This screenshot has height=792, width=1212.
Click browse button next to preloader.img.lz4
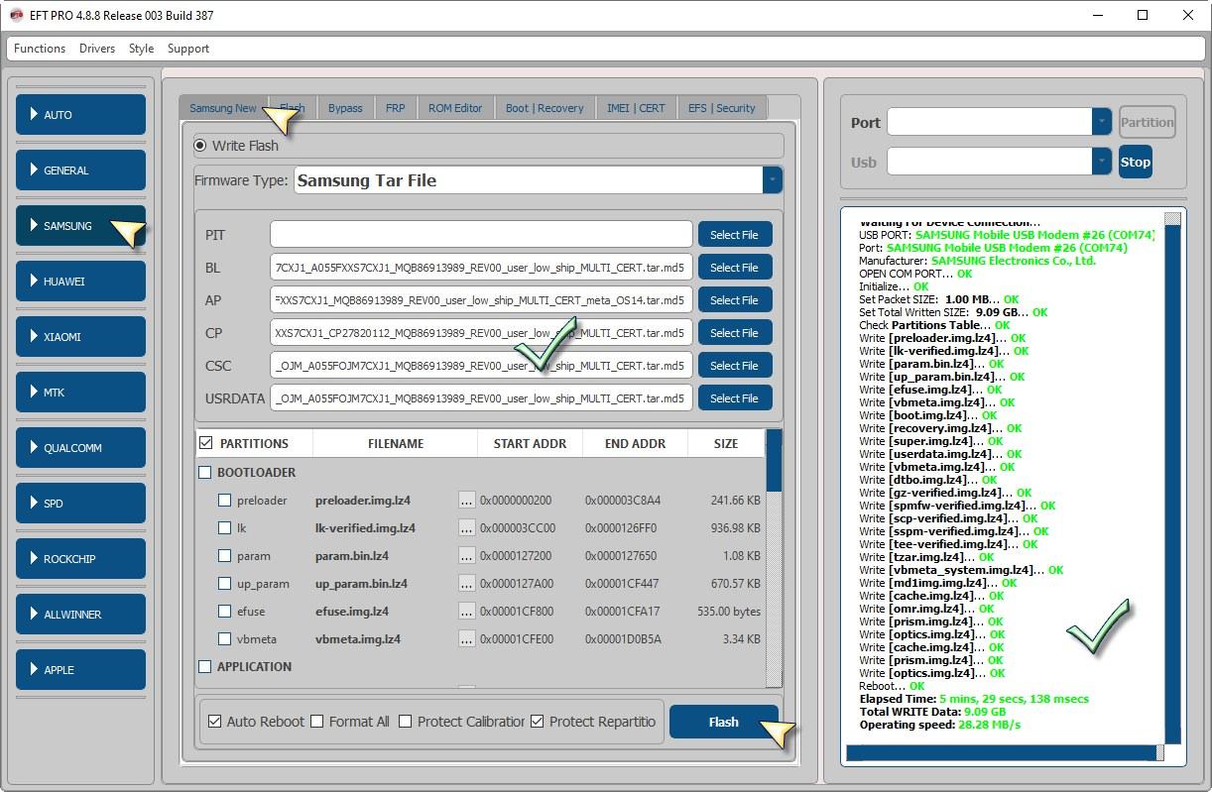(466, 501)
